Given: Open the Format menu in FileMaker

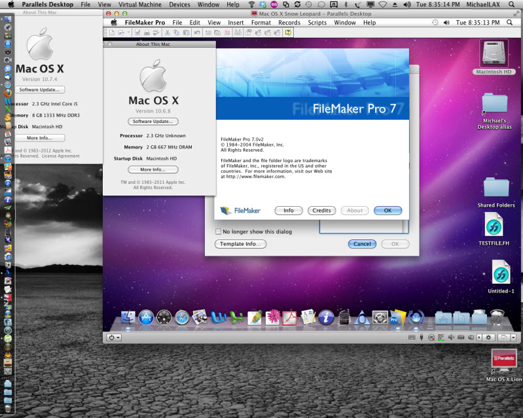Looking at the screenshot, I should pyautogui.click(x=261, y=22).
